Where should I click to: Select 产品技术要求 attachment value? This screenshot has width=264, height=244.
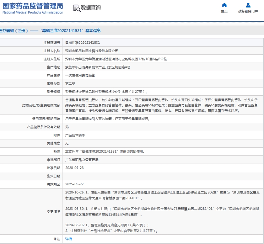point(75,135)
